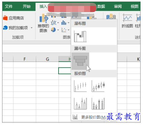The image size is (143, 126).
Task: Insert a 折线图 sparkline
Action: [127, 21]
